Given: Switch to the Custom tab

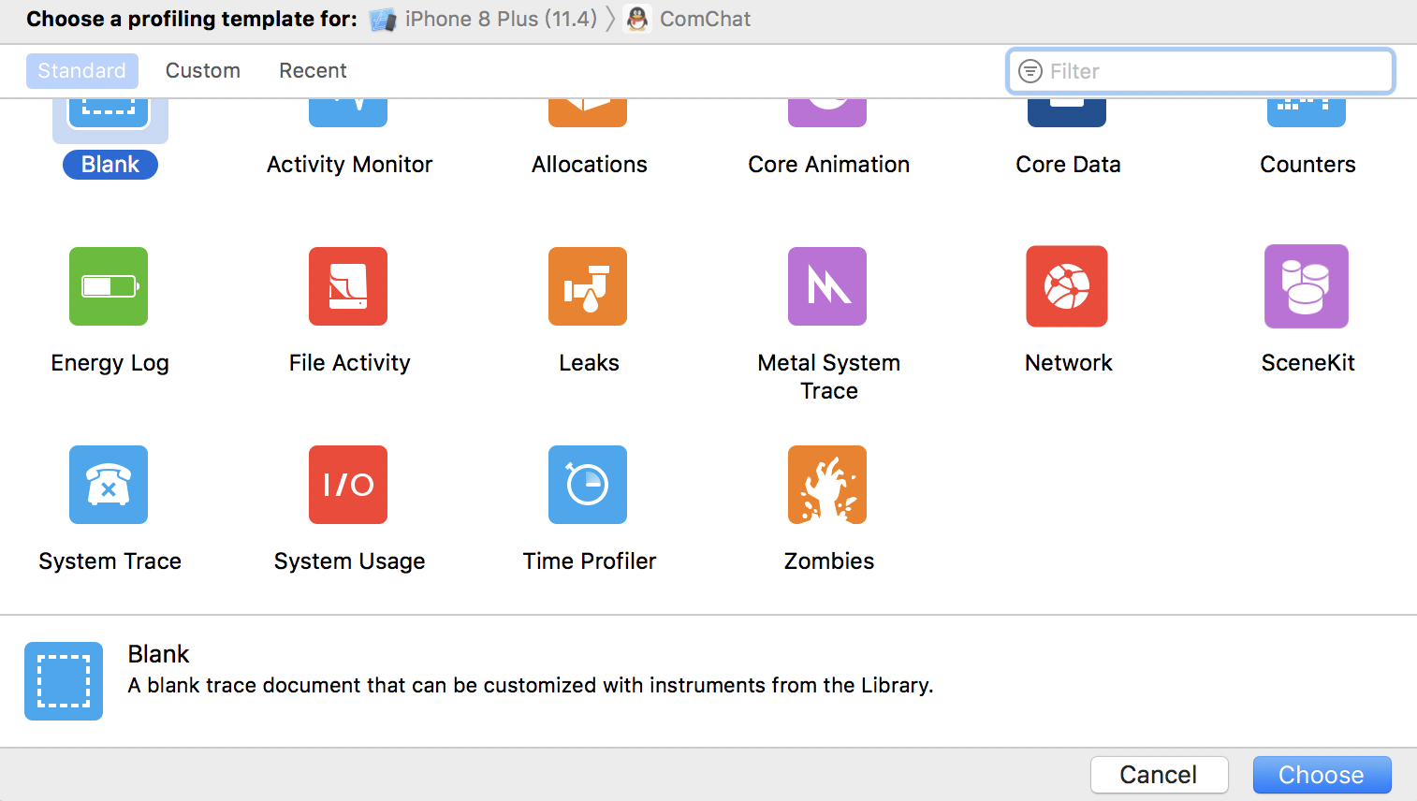Looking at the screenshot, I should pyautogui.click(x=203, y=71).
